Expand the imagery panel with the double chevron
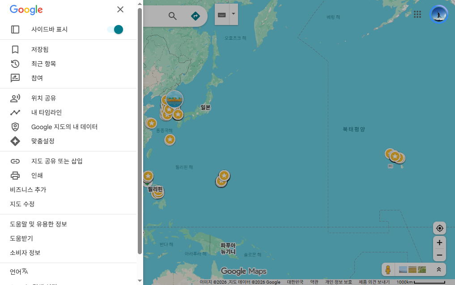 [439, 270]
